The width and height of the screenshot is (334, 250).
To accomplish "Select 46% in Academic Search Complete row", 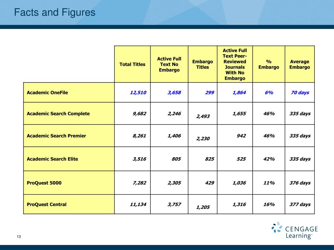I will (269, 114).
